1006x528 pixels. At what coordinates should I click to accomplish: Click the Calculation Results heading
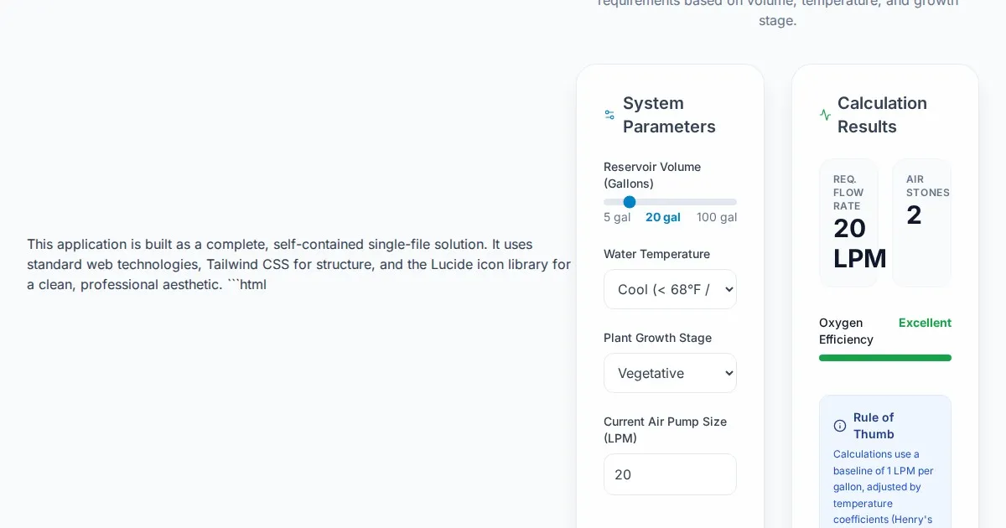point(882,115)
